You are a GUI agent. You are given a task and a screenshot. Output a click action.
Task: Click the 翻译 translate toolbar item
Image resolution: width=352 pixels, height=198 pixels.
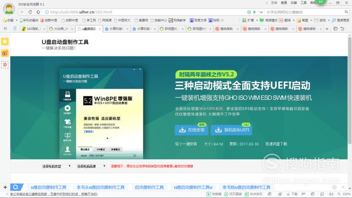[x=285, y=20]
